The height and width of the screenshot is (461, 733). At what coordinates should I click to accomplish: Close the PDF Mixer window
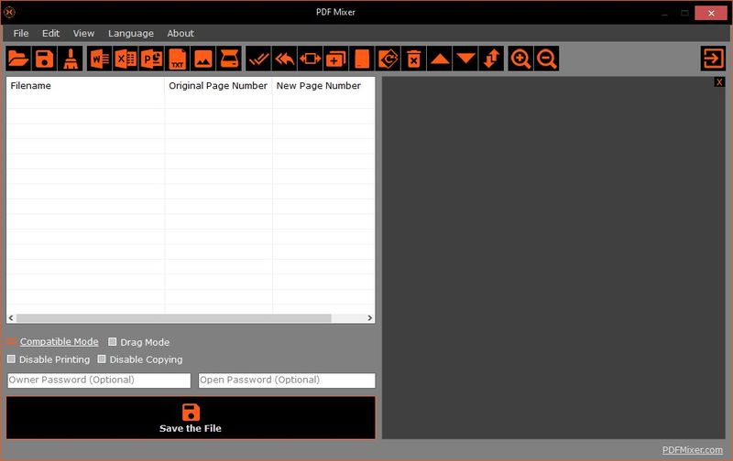(x=711, y=13)
